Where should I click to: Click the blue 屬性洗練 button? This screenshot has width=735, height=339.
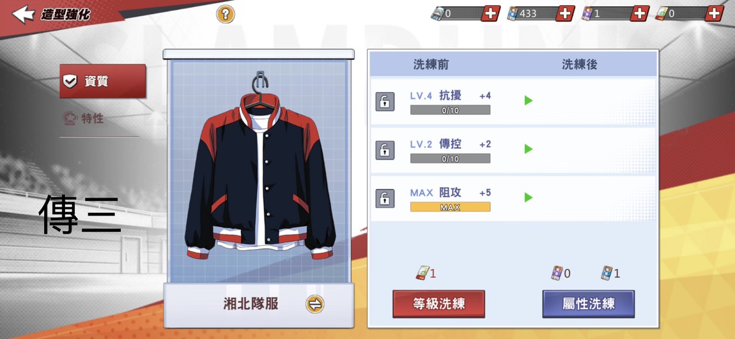(588, 304)
